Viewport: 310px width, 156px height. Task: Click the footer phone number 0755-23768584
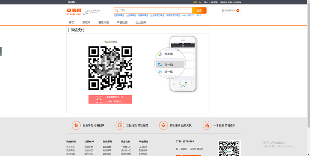185,142
